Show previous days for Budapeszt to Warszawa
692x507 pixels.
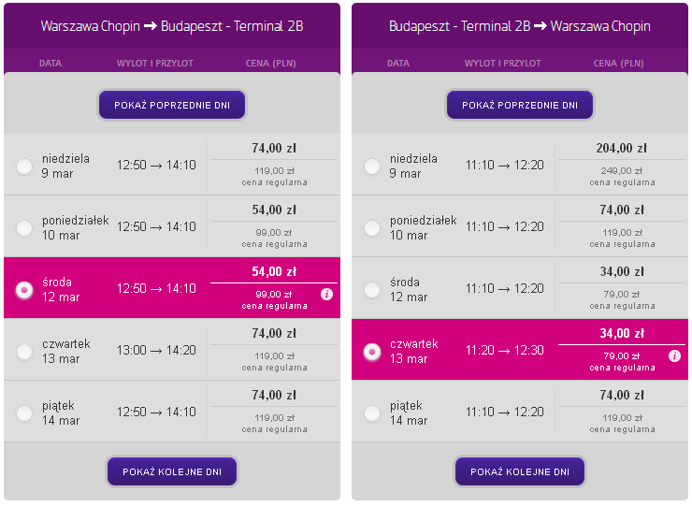coord(520,105)
